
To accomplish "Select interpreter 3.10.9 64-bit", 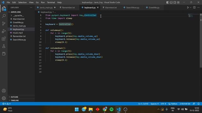I will click(x=185, y=104).
